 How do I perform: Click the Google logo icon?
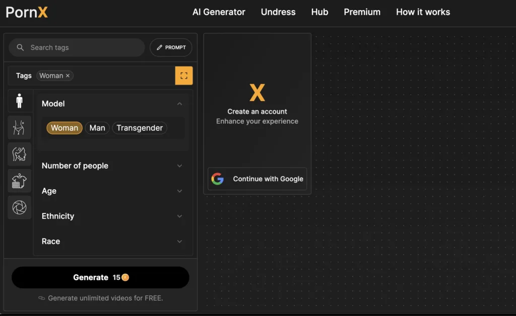tap(218, 179)
